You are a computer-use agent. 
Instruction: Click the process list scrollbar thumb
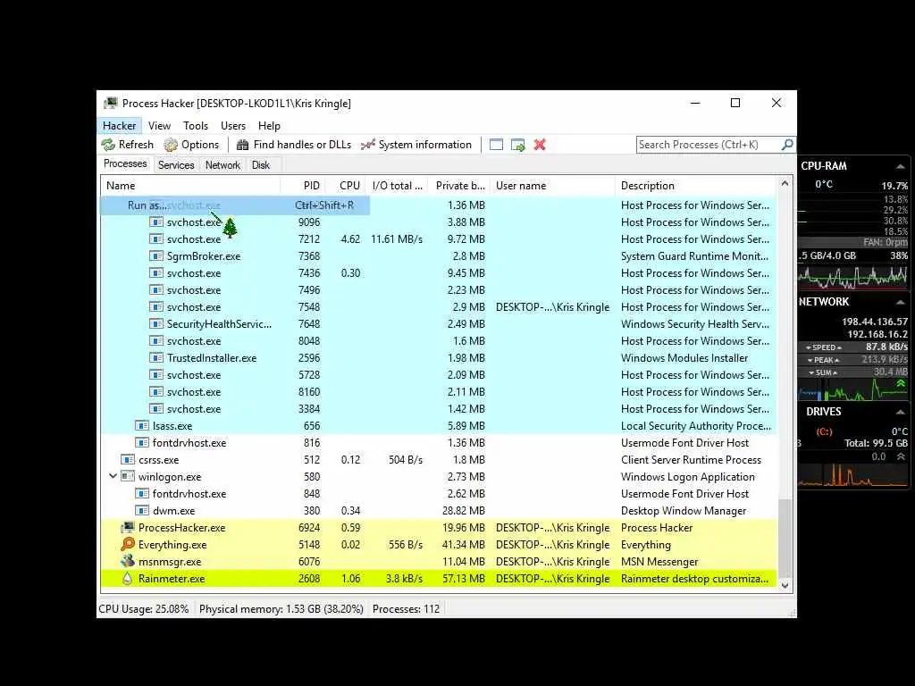point(785,537)
